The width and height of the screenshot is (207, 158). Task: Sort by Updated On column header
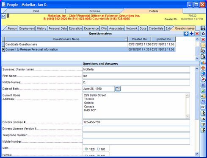click(163, 39)
